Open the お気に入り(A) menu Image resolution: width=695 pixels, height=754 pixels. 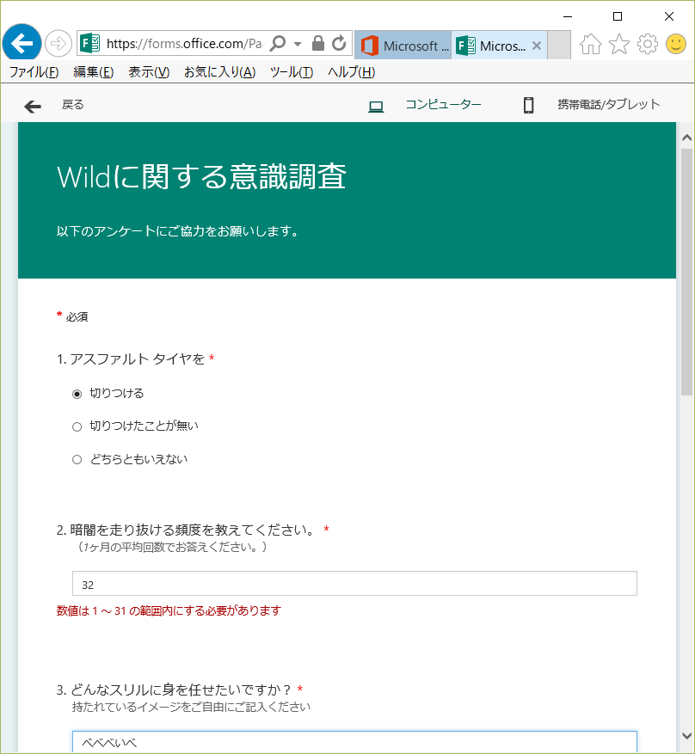pos(220,72)
